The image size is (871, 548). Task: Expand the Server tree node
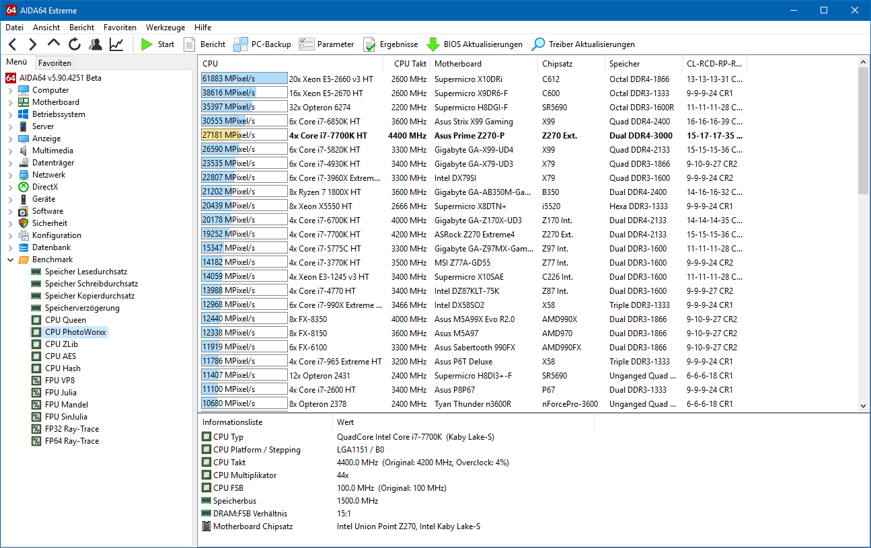[x=10, y=126]
